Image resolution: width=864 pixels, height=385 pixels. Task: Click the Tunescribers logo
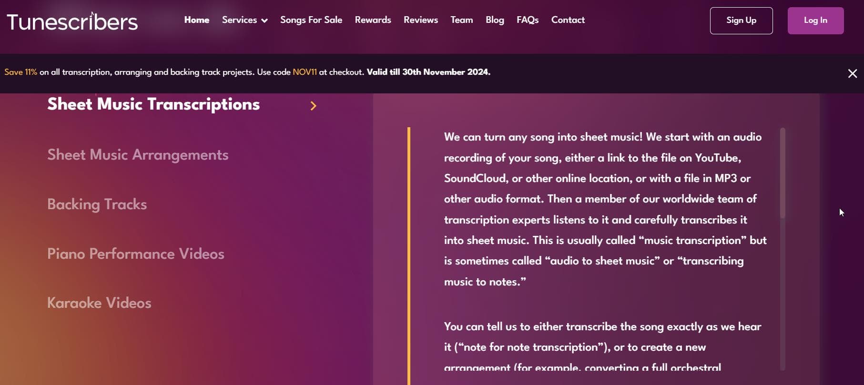tap(72, 21)
